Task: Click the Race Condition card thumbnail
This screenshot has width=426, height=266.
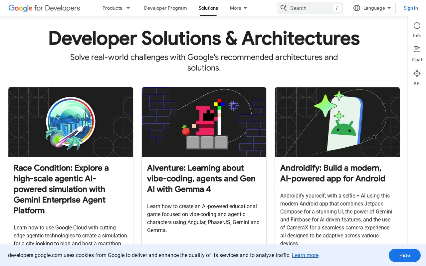Action: coord(71,122)
